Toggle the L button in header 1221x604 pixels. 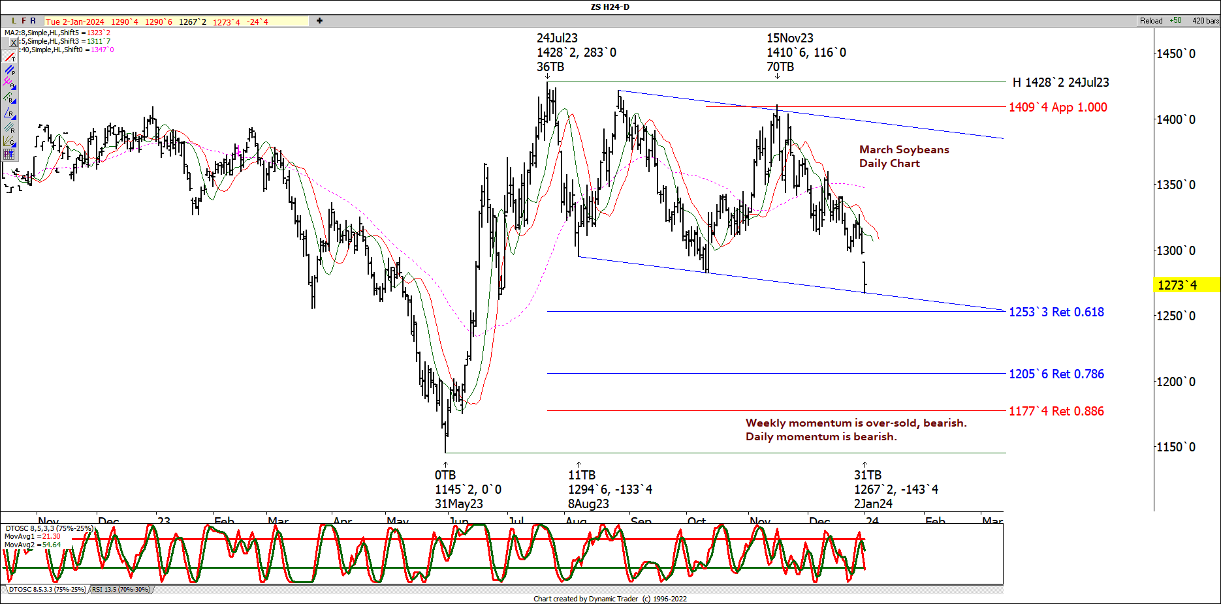[14, 21]
